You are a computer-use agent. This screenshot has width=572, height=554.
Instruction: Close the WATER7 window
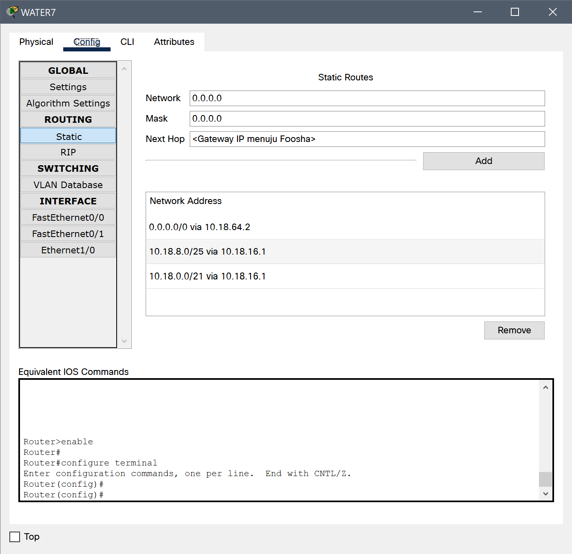(553, 12)
